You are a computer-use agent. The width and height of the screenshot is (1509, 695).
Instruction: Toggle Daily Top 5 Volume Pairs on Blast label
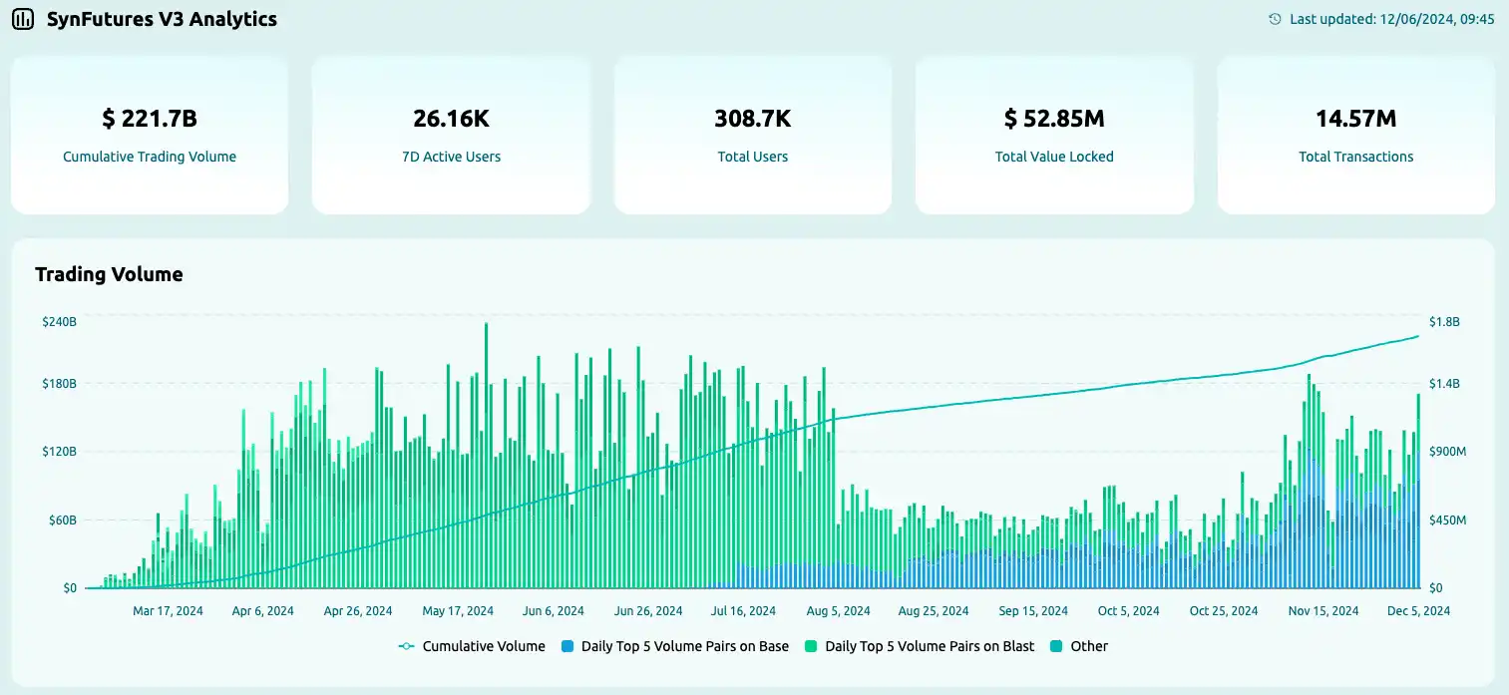click(x=930, y=646)
